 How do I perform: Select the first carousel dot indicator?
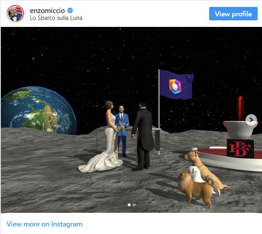(129, 205)
